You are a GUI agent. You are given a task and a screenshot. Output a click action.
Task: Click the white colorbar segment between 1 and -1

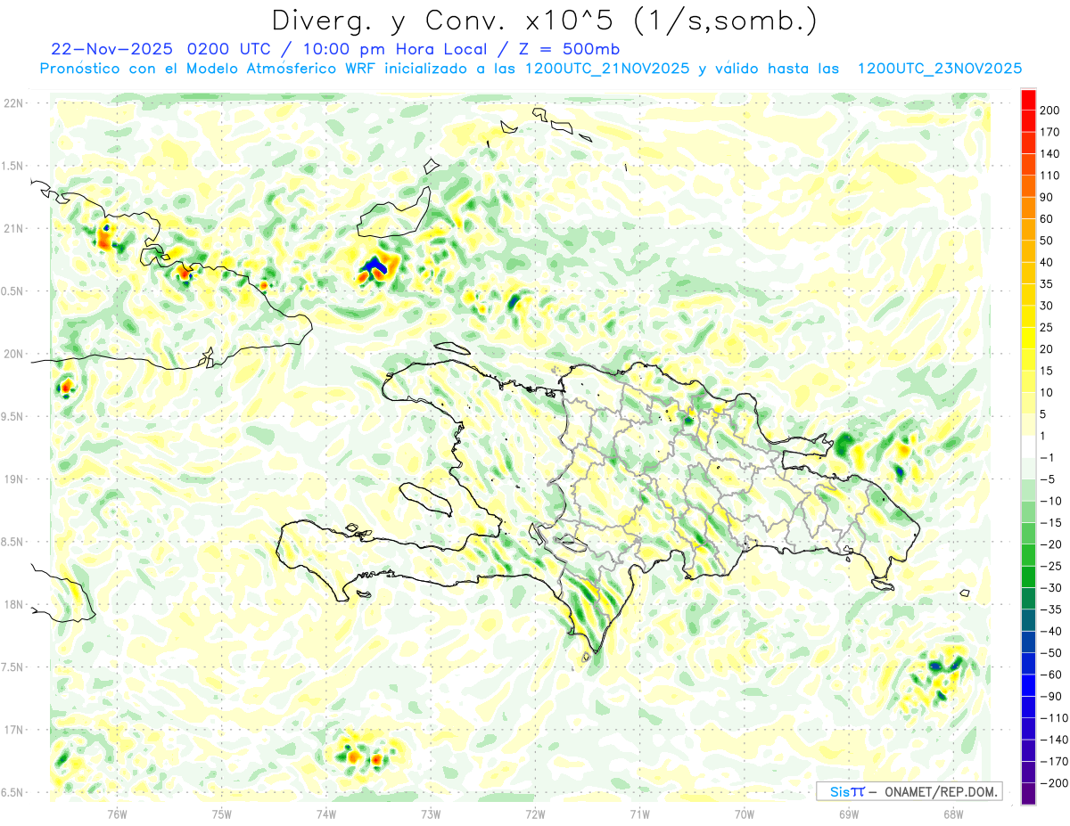pyautogui.click(x=1028, y=446)
